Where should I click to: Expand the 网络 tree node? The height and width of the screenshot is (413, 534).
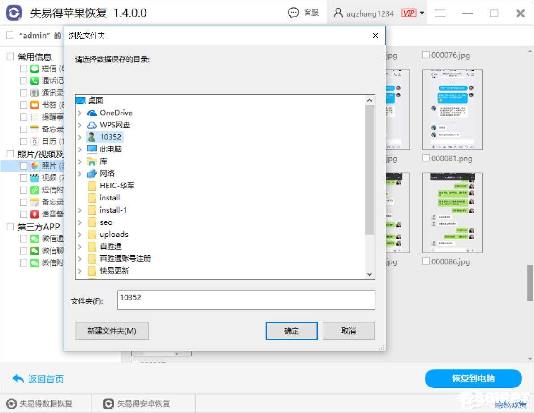click(80, 174)
